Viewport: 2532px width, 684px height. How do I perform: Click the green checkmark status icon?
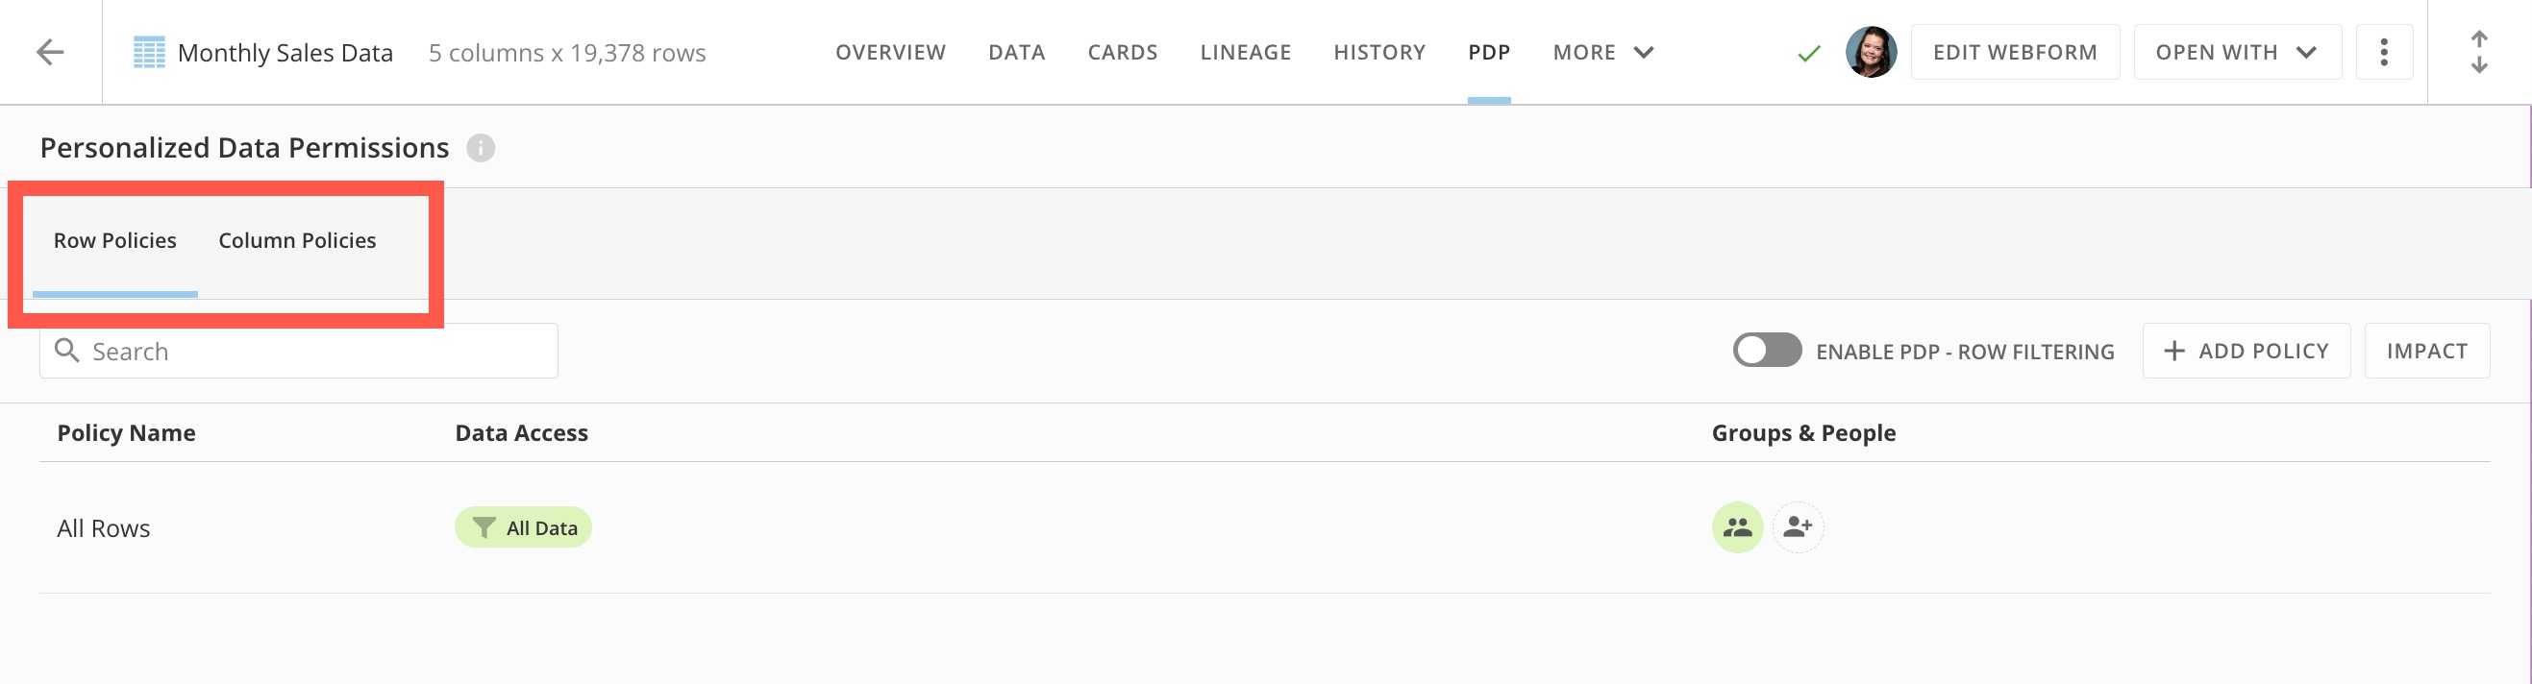tap(1808, 52)
